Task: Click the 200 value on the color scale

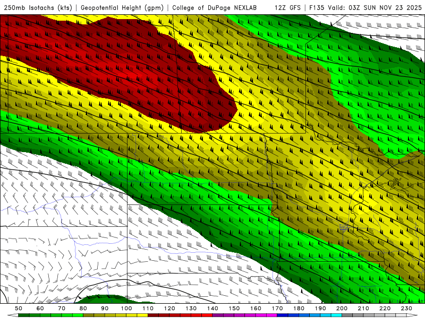Action: [x=342, y=308]
